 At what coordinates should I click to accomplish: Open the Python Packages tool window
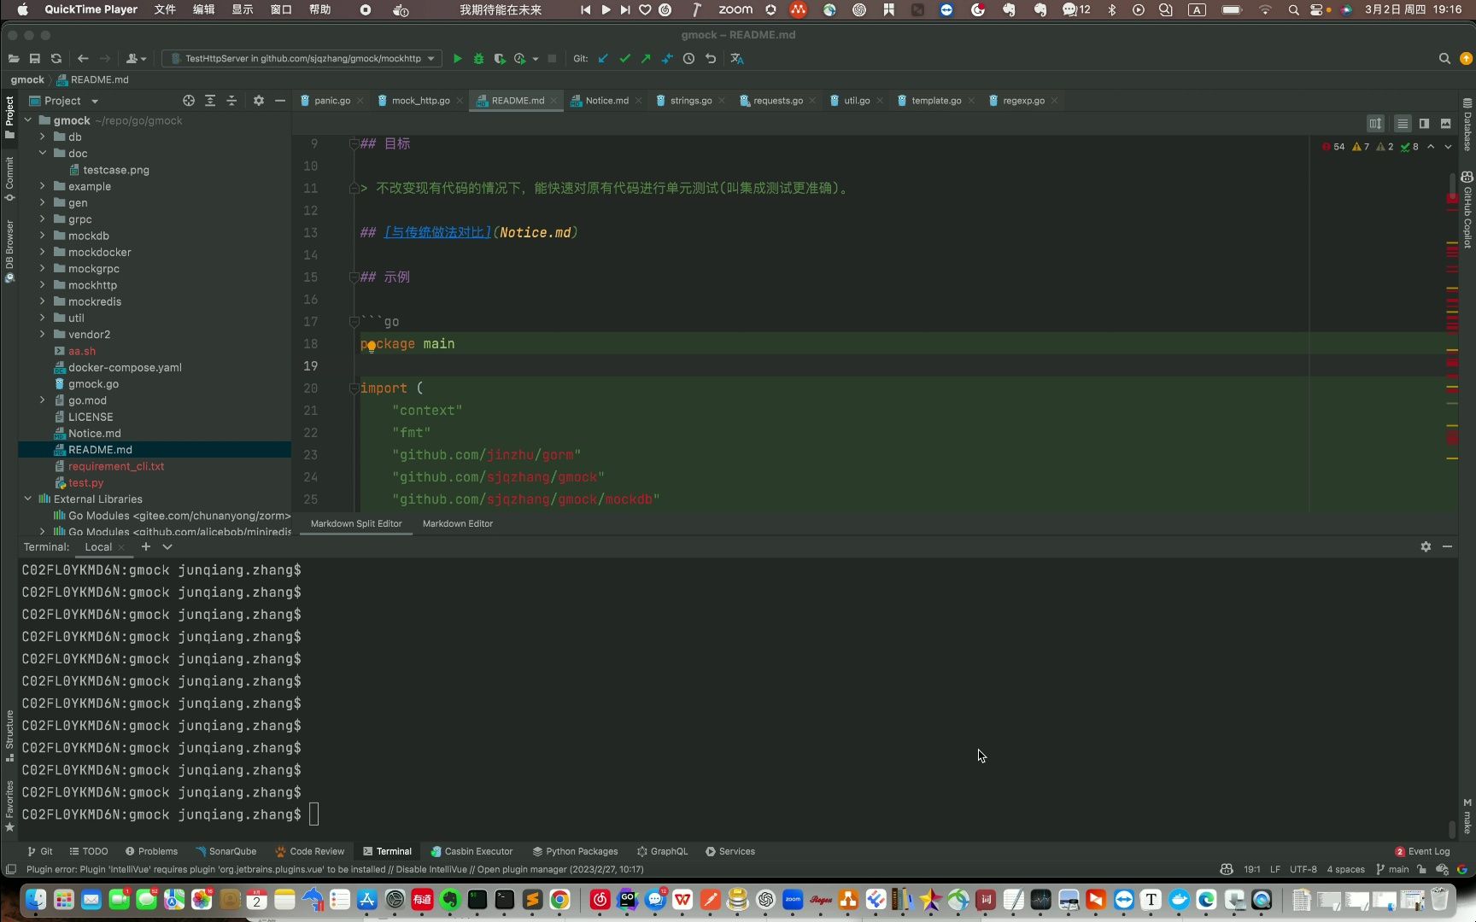[x=575, y=851]
